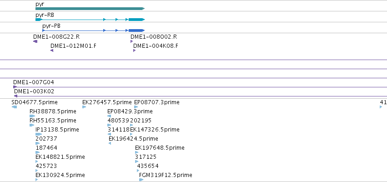Screen dimensions: 387x182
Task: Click the pyr gene bar
Action: point(90,9)
